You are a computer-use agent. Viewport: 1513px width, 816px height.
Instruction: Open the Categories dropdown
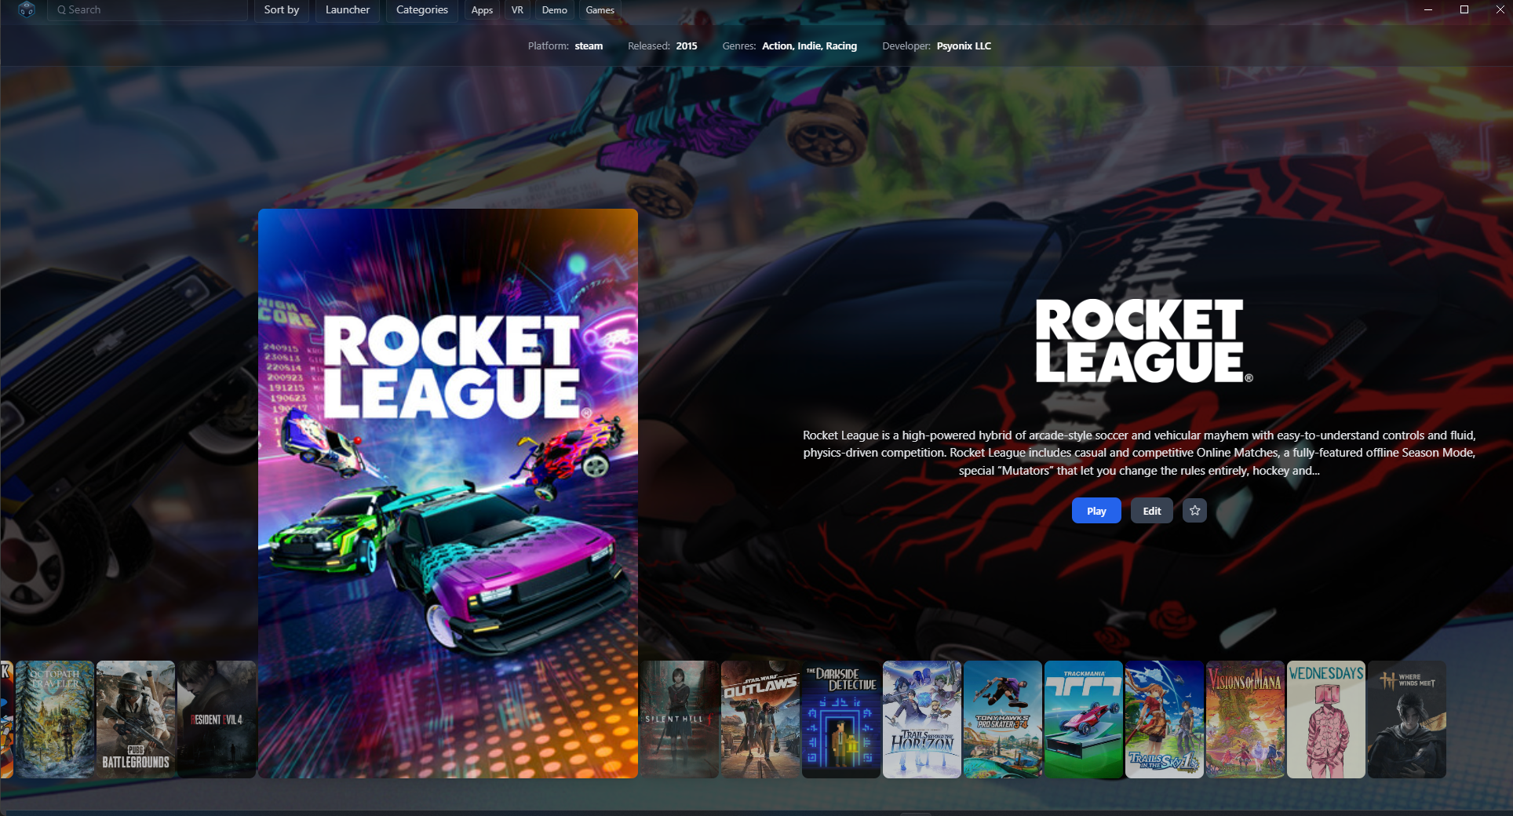tap(421, 10)
